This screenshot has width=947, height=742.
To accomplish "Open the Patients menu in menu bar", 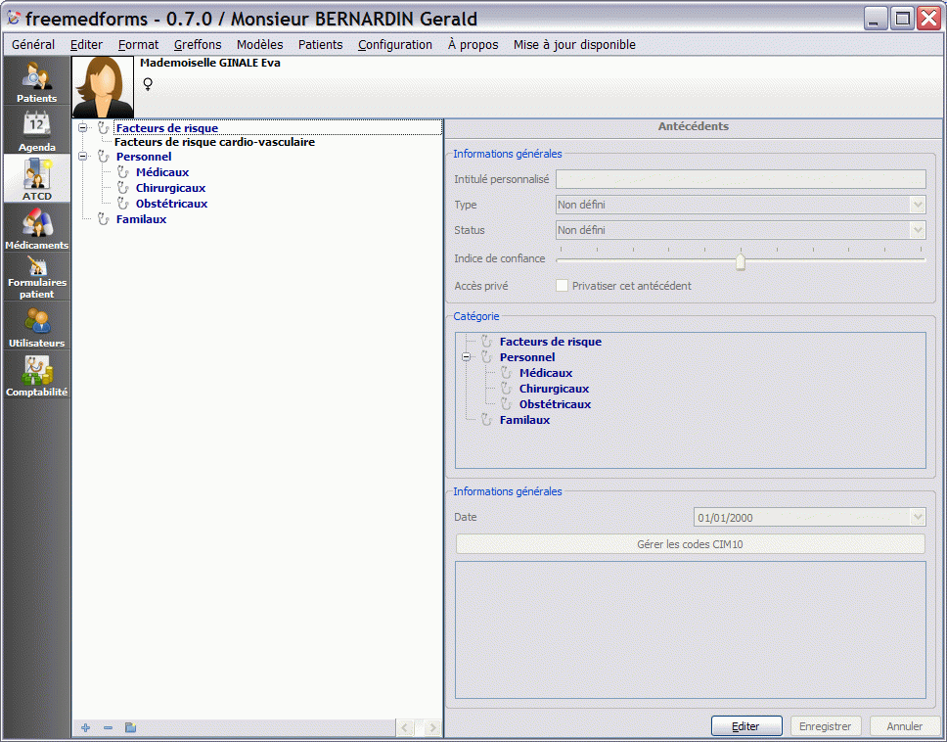I will (x=320, y=45).
